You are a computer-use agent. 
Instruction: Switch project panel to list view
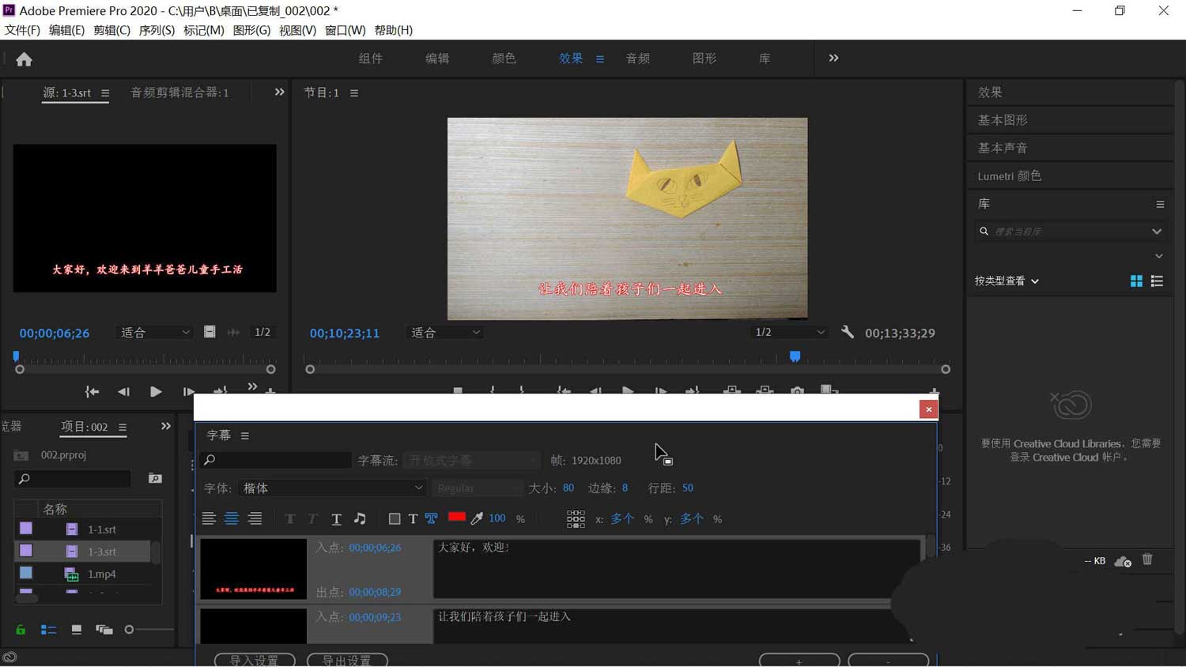point(48,630)
